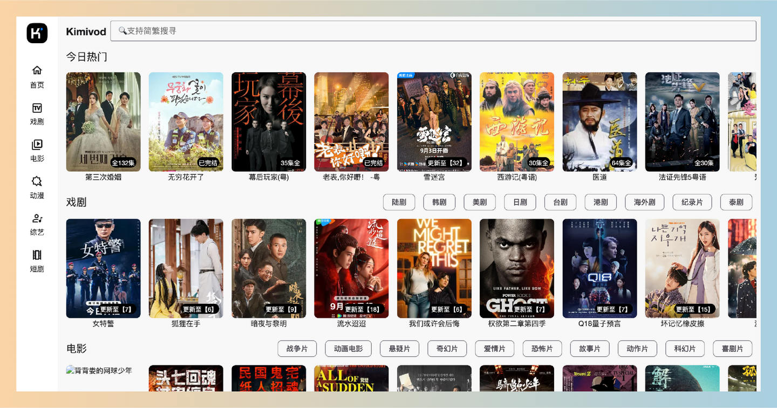This screenshot has width=777, height=408.
Task: Select the 动作片 genre tag
Action: [637, 349]
